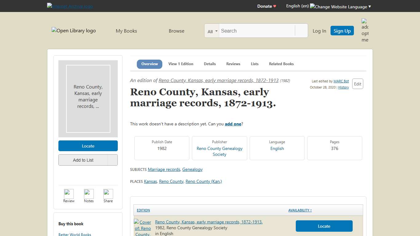Viewport: 420px width, 236px height.
Task: Open the Kansas places link
Action: pyautogui.click(x=150, y=181)
